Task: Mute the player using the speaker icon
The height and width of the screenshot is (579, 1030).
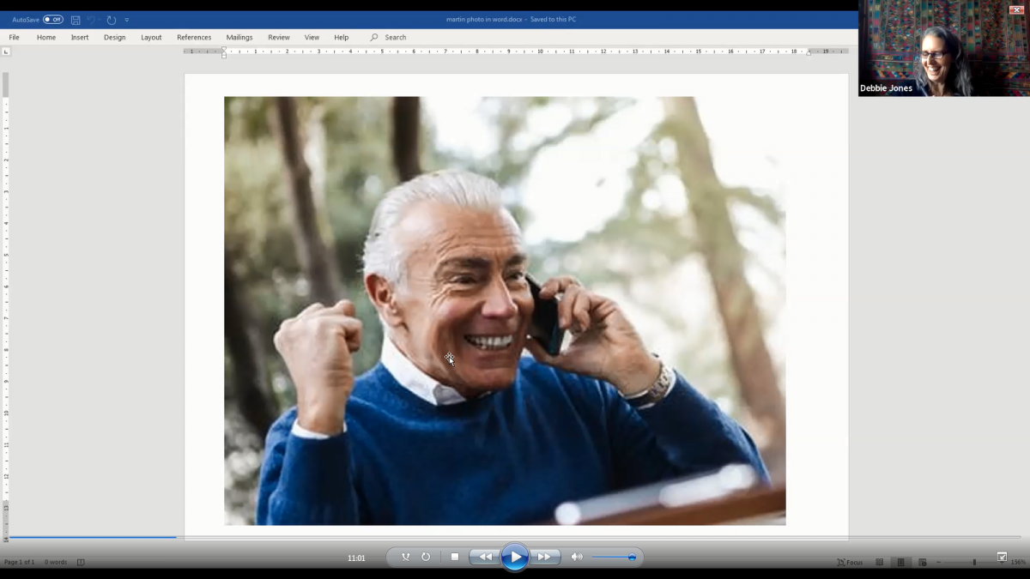Action: pos(576,557)
